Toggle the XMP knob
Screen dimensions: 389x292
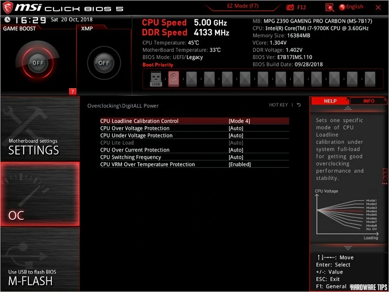[x=104, y=63]
